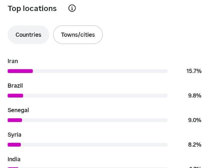Click the filled magenta part of Senegal's bar
Viewport: 211px width, 168px height.
pos(15,120)
